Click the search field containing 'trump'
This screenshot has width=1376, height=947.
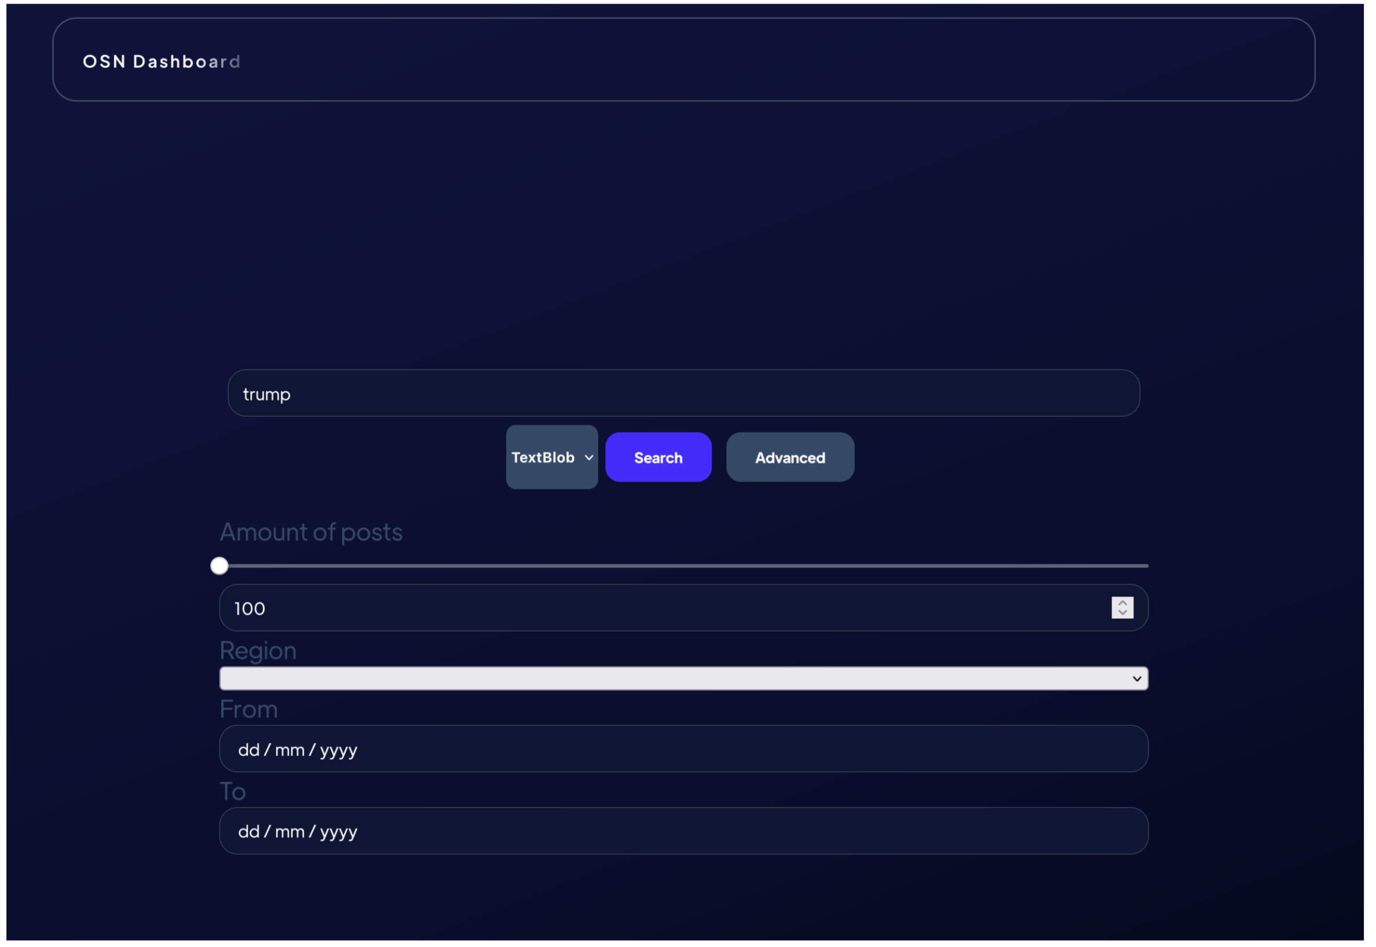[683, 394]
